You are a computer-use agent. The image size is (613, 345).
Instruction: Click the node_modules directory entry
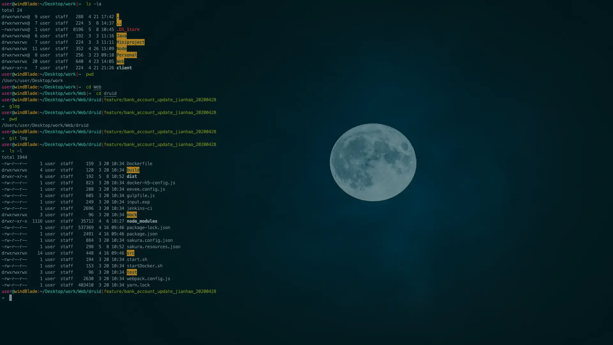[x=142, y=221]
